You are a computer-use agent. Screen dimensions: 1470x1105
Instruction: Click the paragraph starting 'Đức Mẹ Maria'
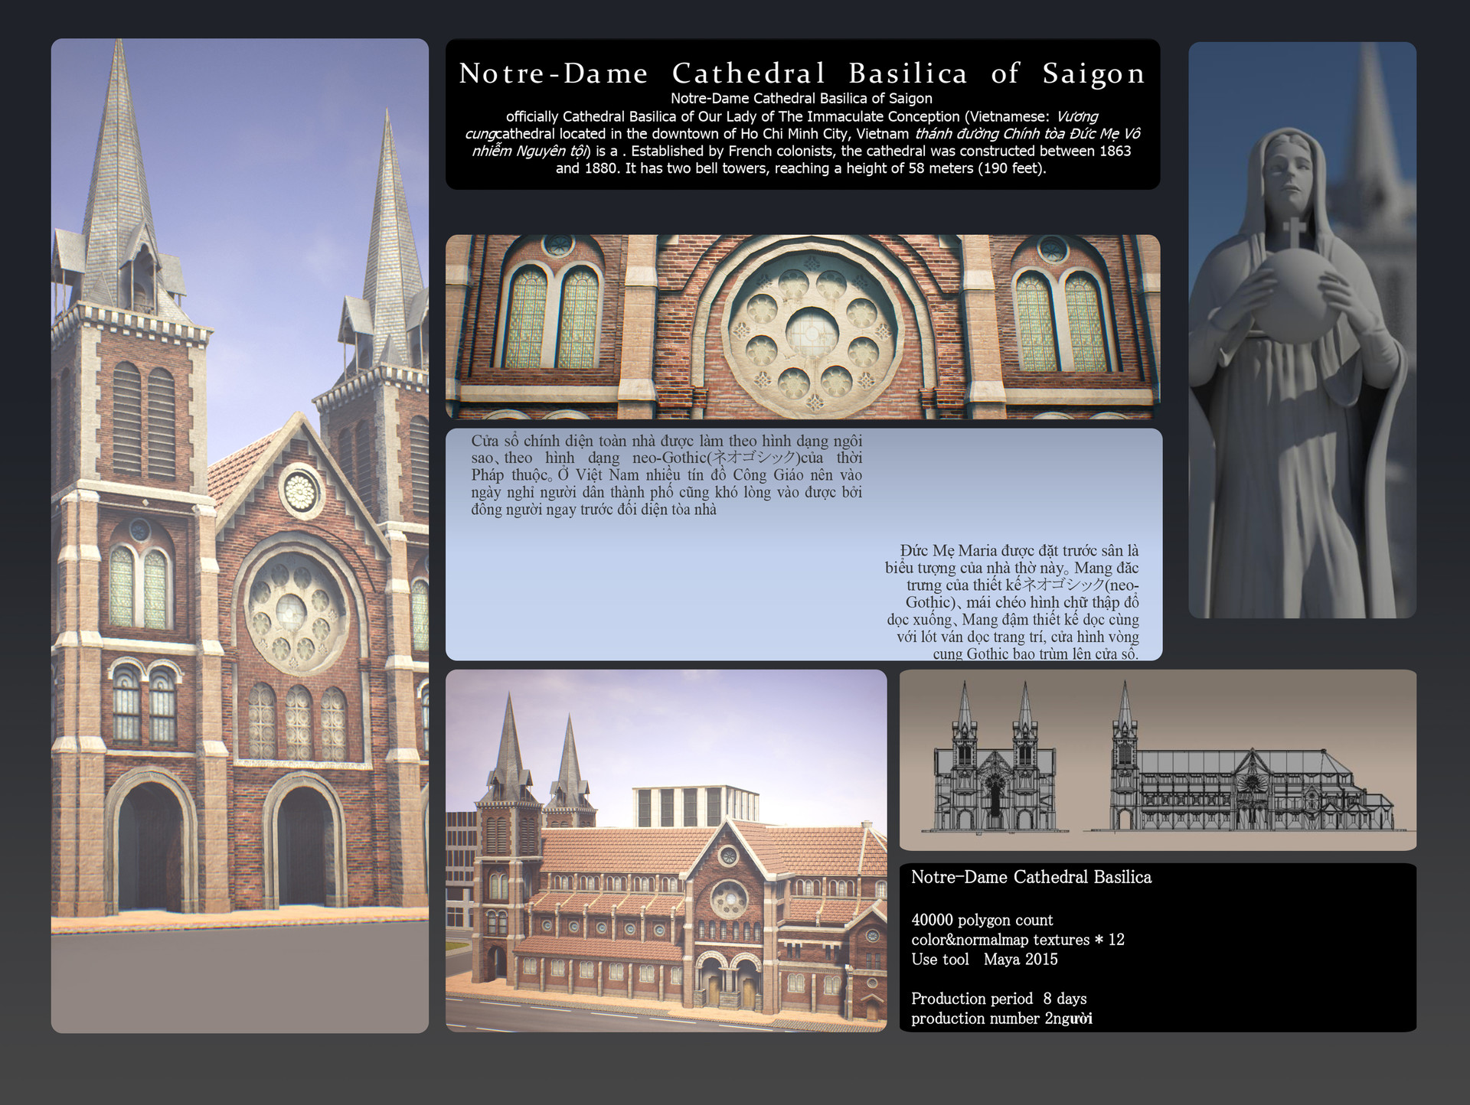[x=1012, y=601]
